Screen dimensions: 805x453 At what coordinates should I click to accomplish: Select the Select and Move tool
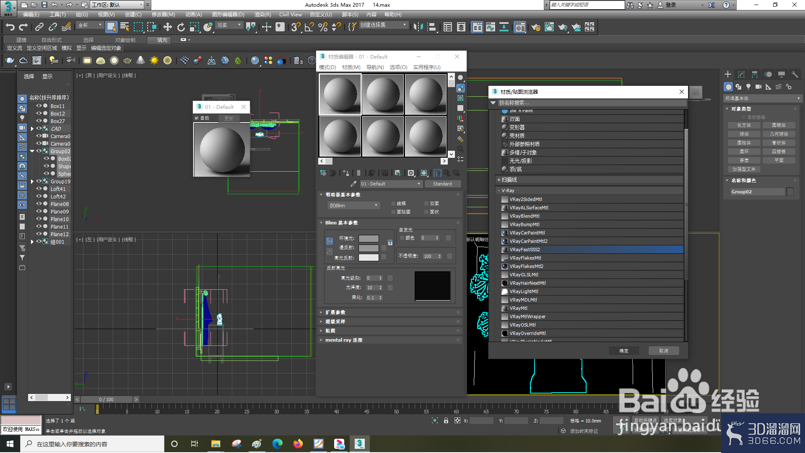tap(168, 27)
